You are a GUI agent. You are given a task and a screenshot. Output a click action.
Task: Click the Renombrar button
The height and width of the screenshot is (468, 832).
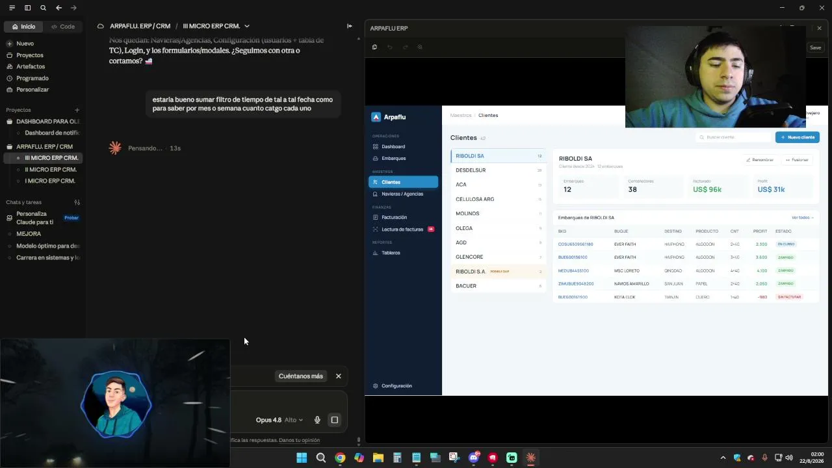click(x=760, y=160)
